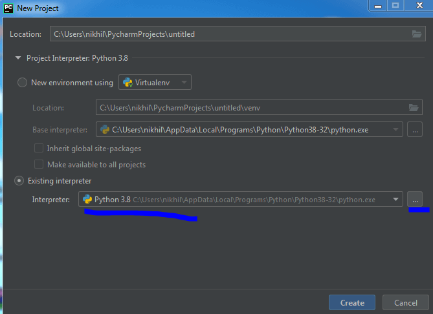Viewport: 433px width, 314px height.
Task: Click ellipsis button beside Interpreter dropdown
Action: tap(415, 199)
